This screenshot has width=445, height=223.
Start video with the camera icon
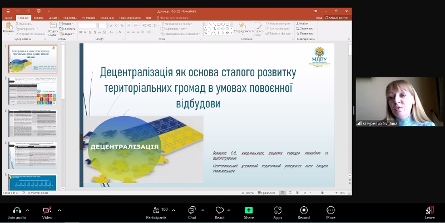(48, 210)
